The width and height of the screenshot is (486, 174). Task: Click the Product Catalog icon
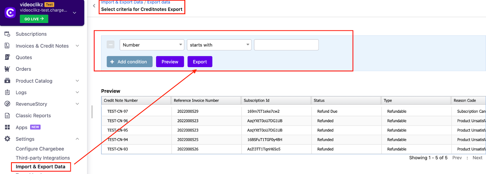(x=7, y=81)
